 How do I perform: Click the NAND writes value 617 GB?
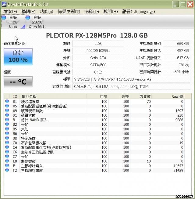point(177,58)
